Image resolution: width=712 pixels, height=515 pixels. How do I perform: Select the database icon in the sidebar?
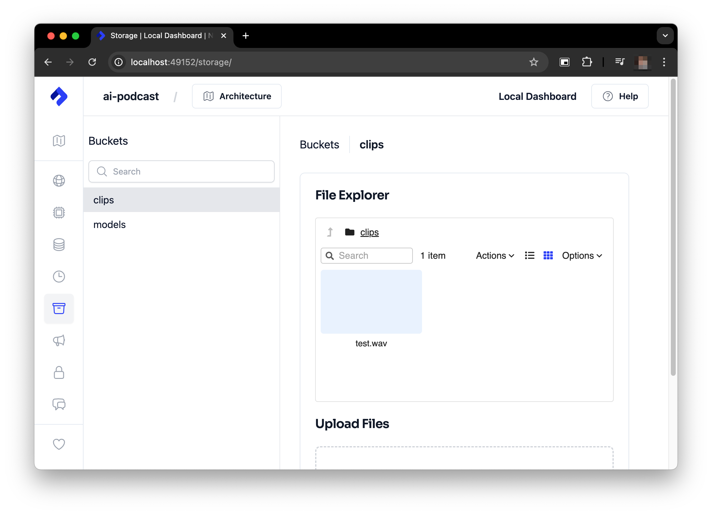59,245
